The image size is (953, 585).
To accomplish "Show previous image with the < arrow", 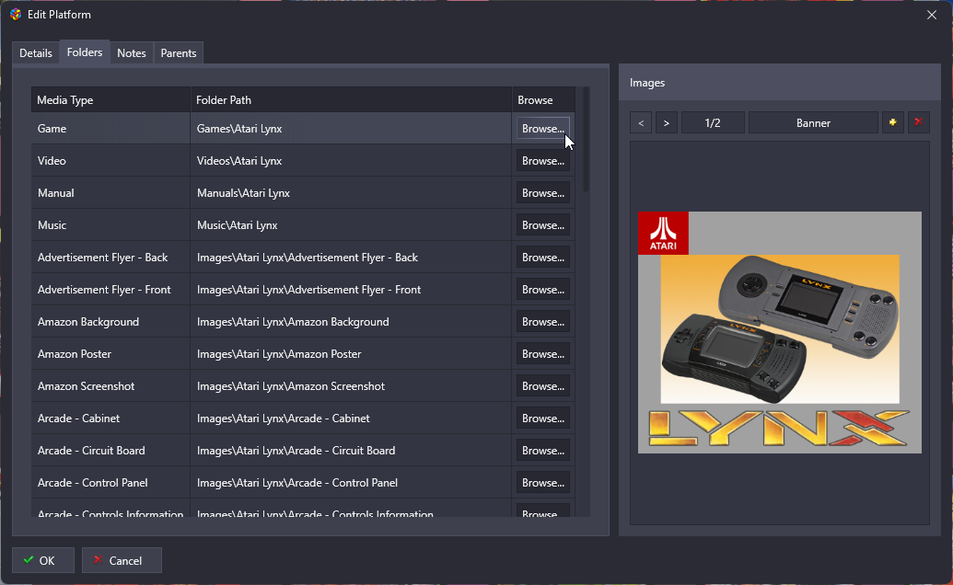I will point(641,122).
